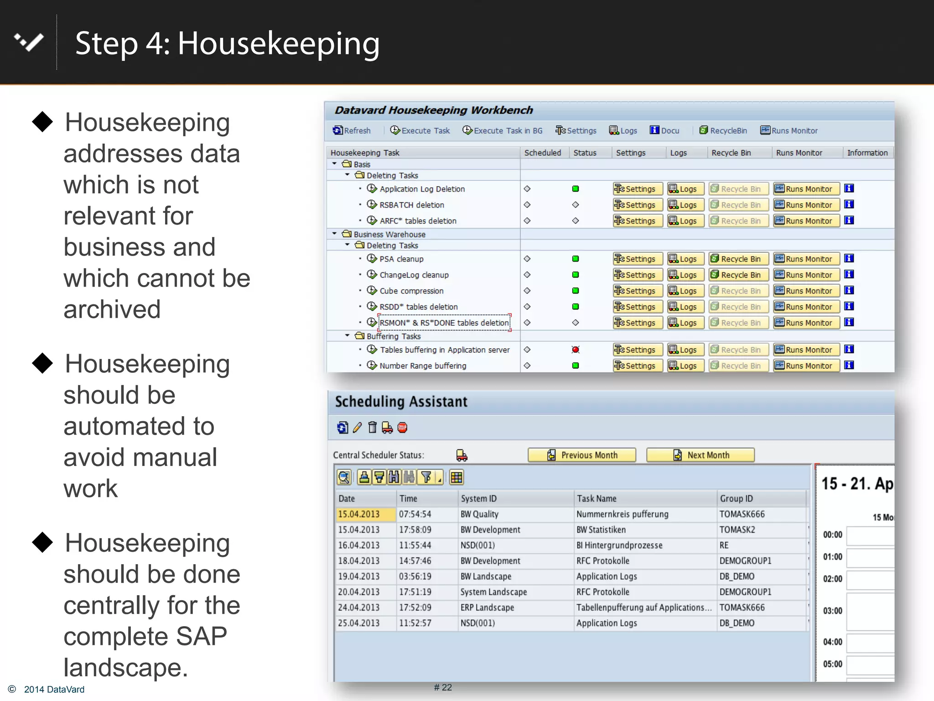The height and width of the screenshot is (701, 934).
Task: Open Settings for Application Log Deletion
Action: 637,189
